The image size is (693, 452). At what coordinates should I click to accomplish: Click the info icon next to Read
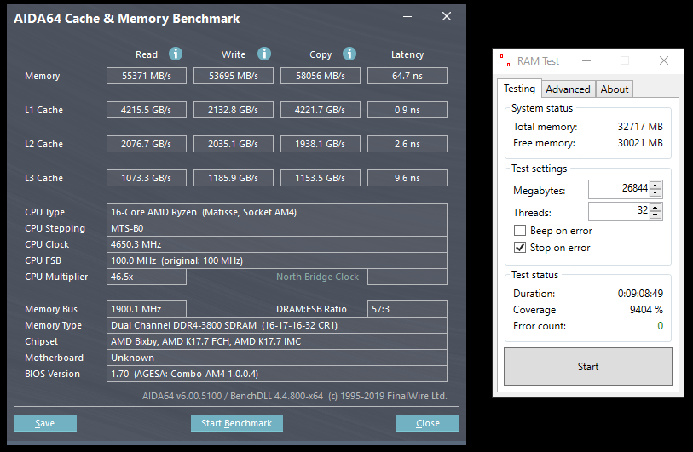[x=176, y=54]
